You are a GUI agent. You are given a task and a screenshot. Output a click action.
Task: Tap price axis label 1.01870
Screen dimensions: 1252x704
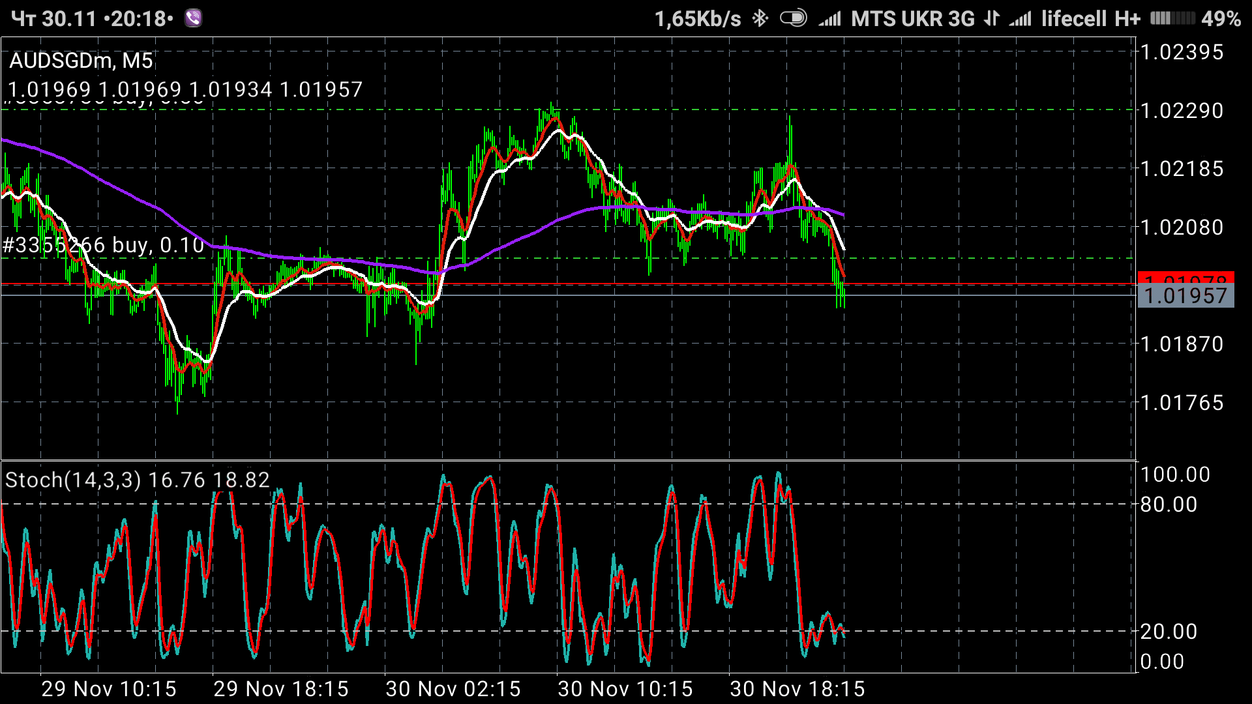(1182, 344)
